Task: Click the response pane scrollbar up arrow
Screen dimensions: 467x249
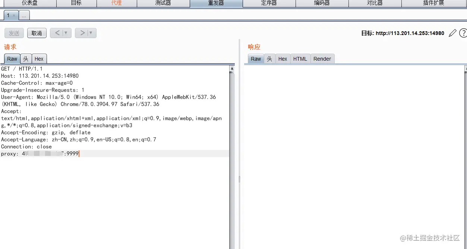Action: (466, 69)
